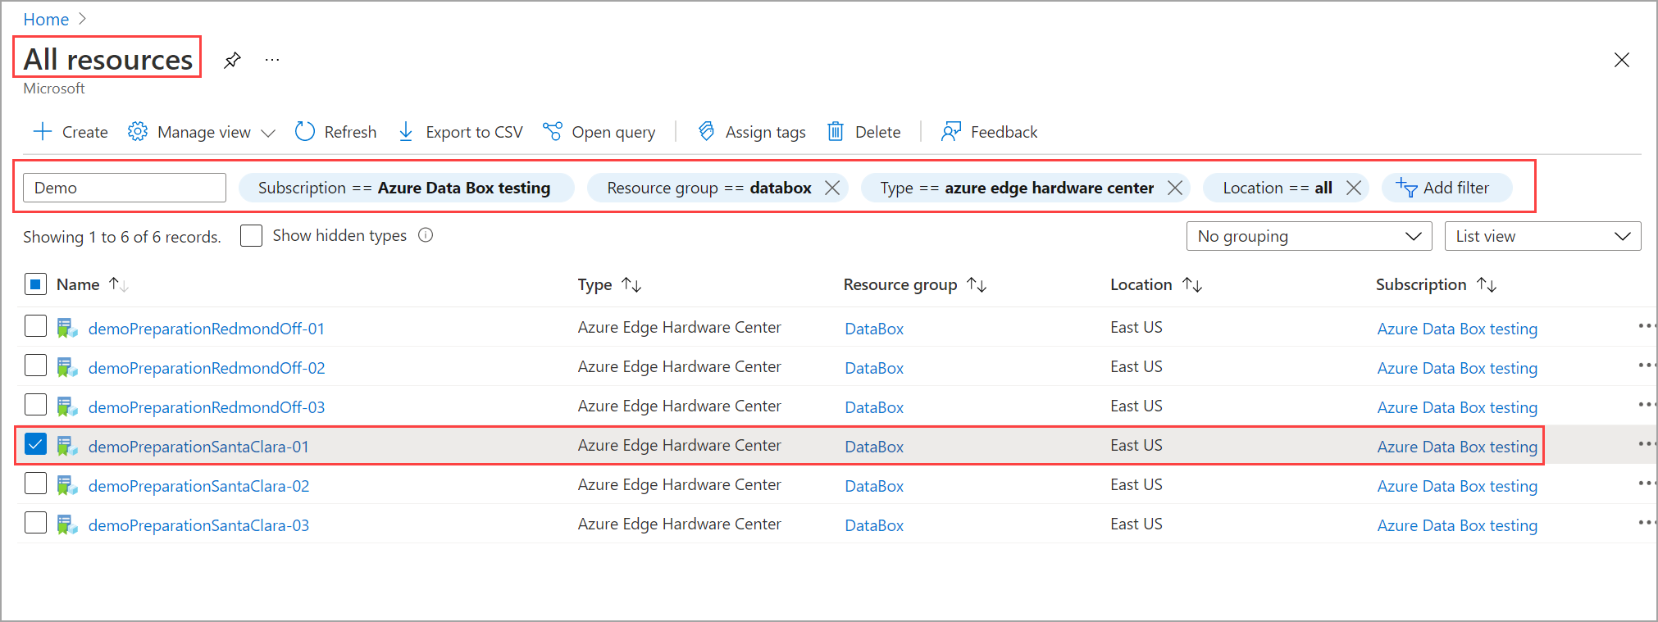Click the Assign tags icon

706,132
